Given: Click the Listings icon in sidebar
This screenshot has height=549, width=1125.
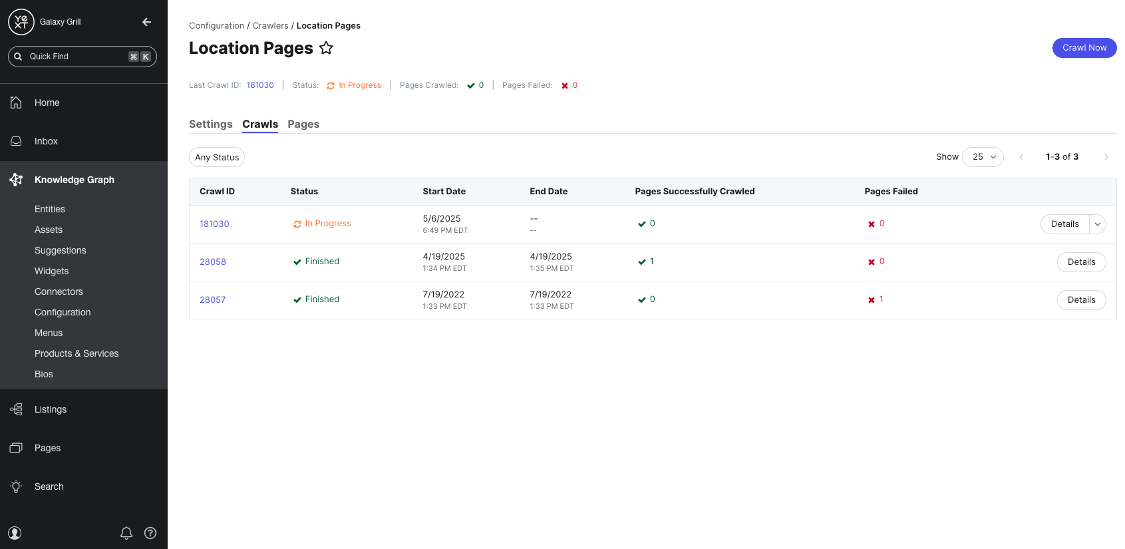Looking at the screenshot, I should coord(16,409).
